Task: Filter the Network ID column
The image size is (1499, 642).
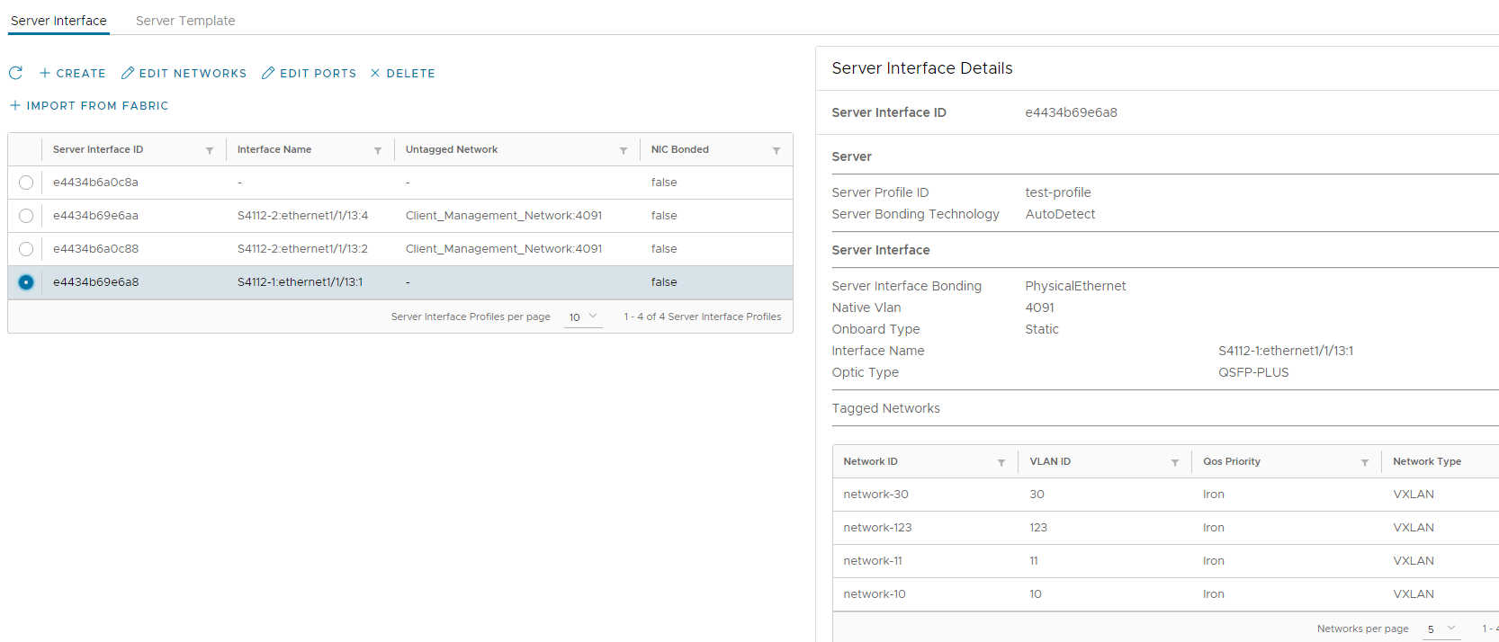Action: pyautogui.click(x=1001, y=462)
